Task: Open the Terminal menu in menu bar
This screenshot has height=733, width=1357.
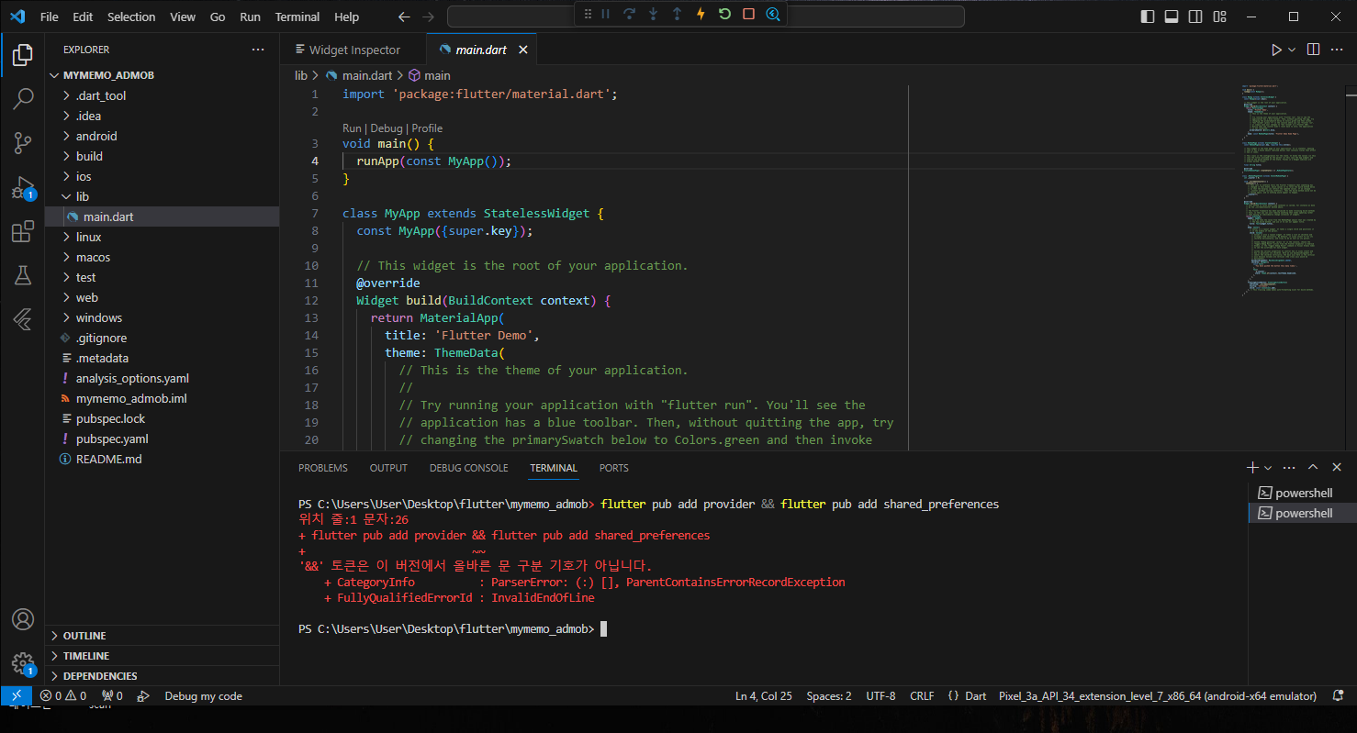Action: (x=297, y=17)
